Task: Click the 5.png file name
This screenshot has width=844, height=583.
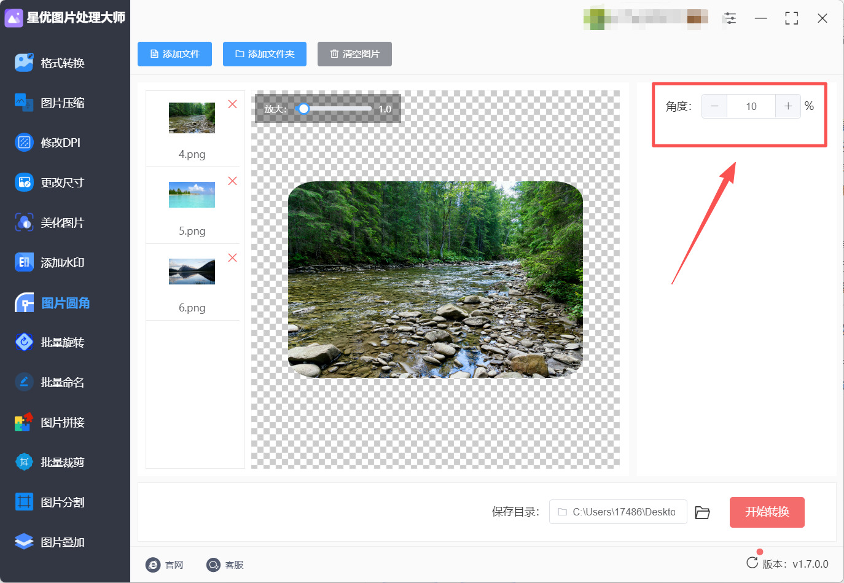Action: [192, 231]
